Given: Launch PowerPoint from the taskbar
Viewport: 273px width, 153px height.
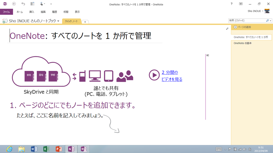Looking at the screenshot, I should (59, 149).
